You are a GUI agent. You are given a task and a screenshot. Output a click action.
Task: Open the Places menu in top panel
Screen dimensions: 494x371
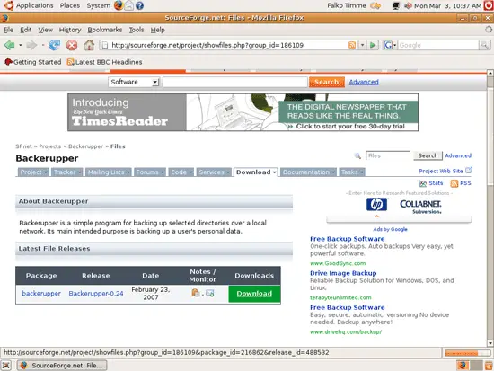[x=70, y=5]
